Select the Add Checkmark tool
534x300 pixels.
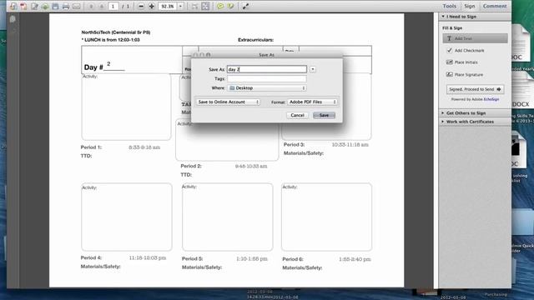tap(466, 50)
